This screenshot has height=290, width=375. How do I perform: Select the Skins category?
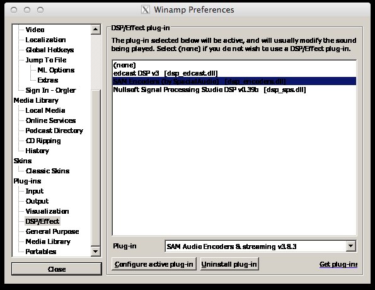pos(23,161)
